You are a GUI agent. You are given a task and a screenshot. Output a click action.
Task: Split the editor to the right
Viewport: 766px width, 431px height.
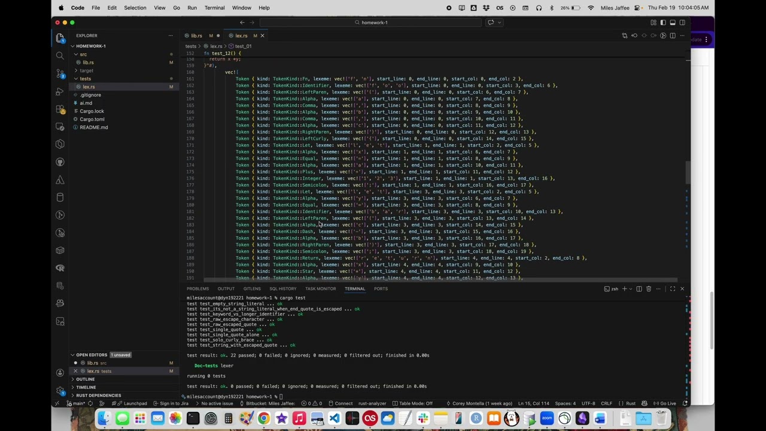(x=673, y=35)
